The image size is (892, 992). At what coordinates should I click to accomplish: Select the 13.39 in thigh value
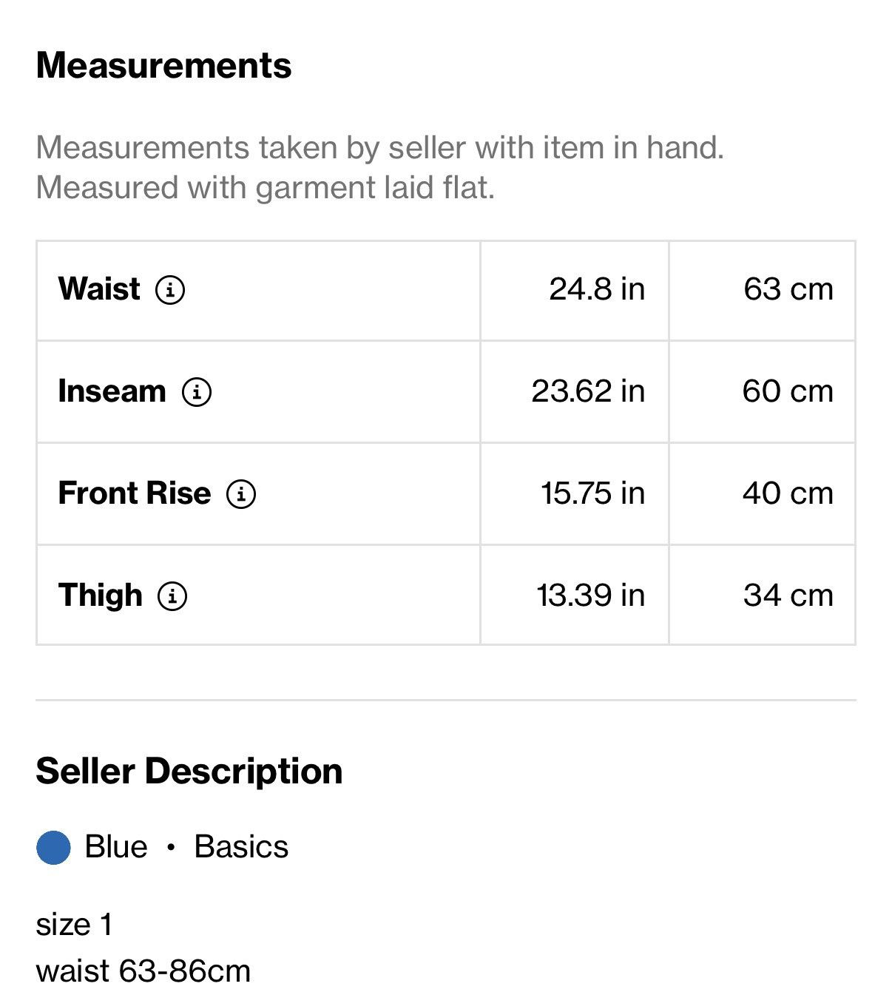(x=590, y=595)
